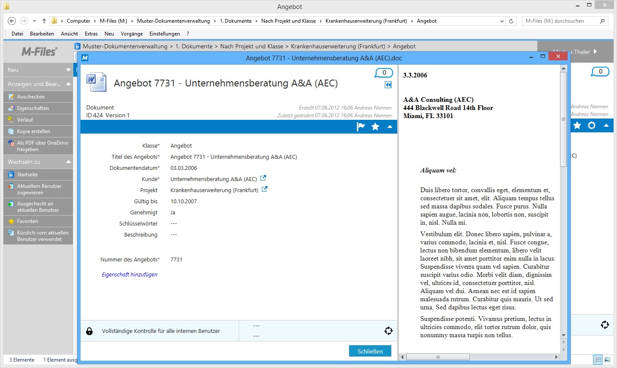The image size is (617, 368).
Task: Open recent locations dropdown near navigation arrows
Action: [x=34, y=21]
